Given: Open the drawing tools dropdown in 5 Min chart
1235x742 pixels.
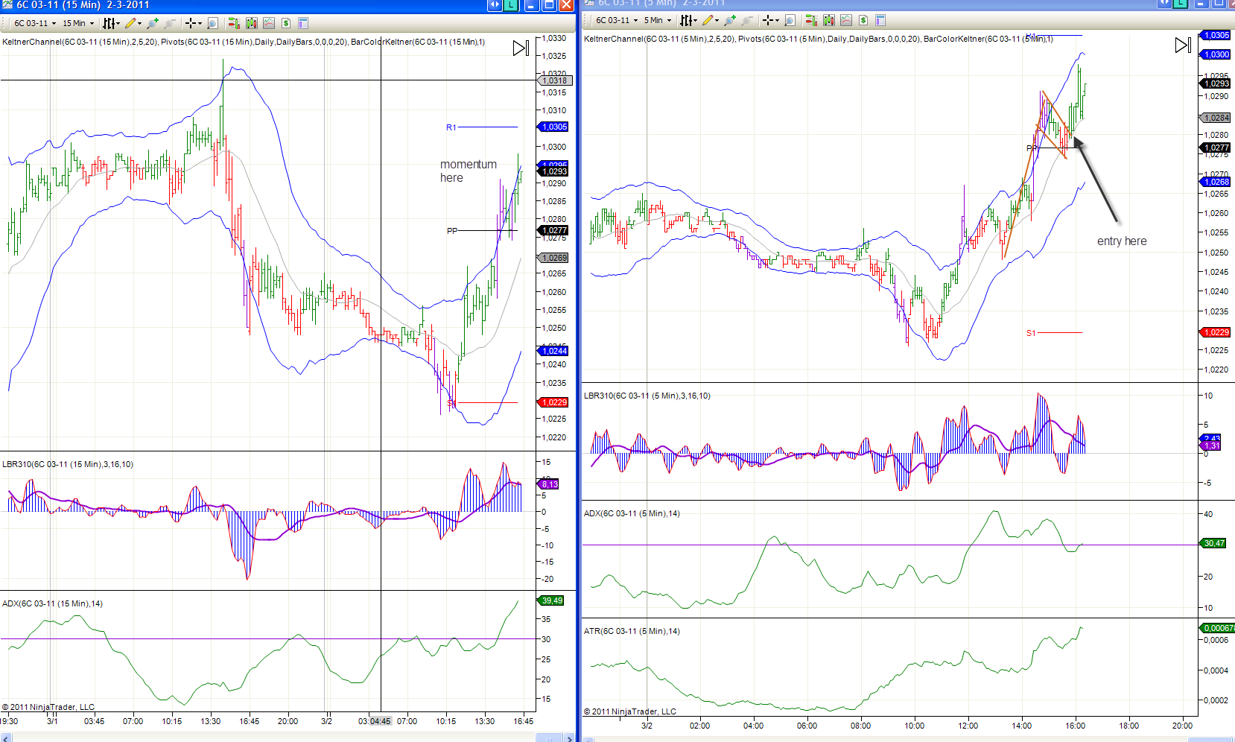Looking at the screenshot, I should tap(711, 20).
